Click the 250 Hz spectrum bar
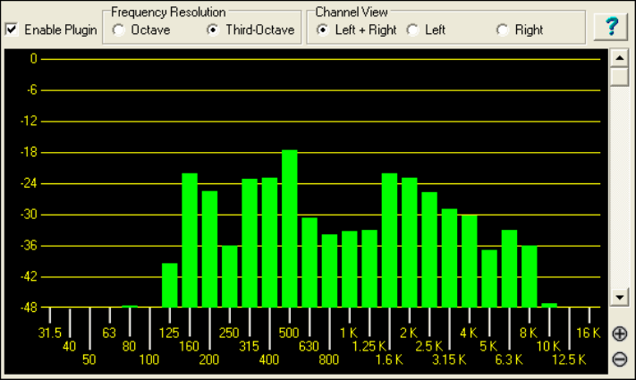This screenshot has height=380, width=636. coord(230,276)
